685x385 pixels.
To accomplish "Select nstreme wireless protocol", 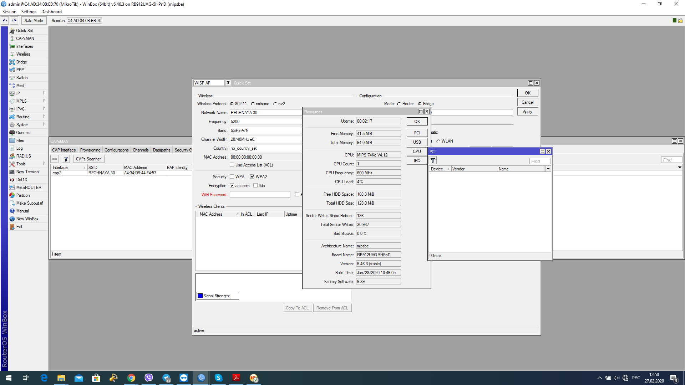I will click(x=253, y=104).
